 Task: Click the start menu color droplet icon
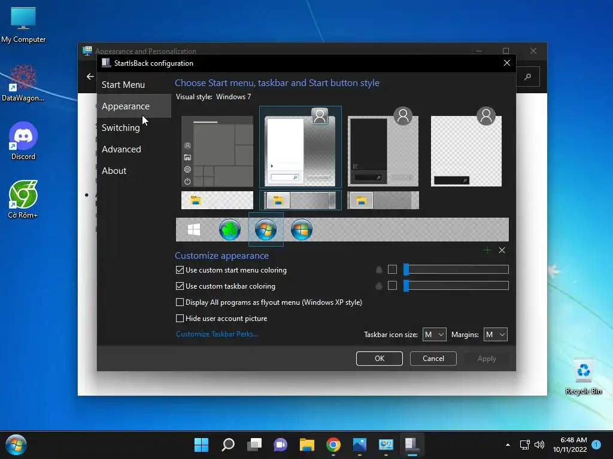pyautogui.click(x=379, y=270)
